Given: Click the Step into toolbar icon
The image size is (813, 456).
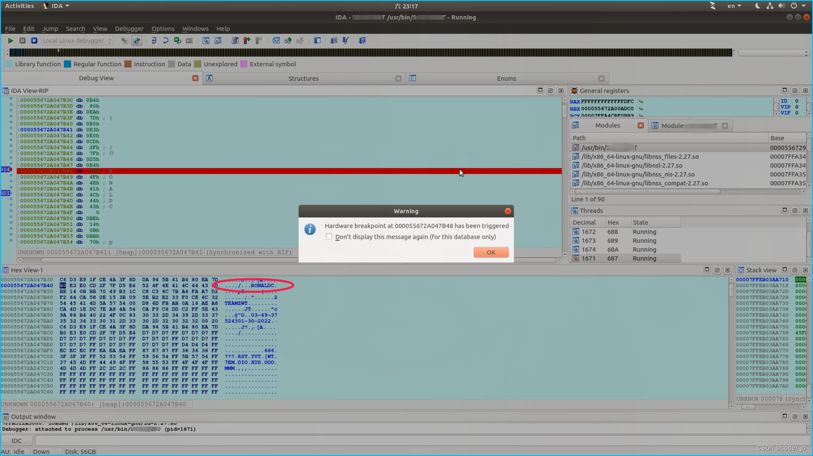Looking at the screenshot, I should (154, 41).
